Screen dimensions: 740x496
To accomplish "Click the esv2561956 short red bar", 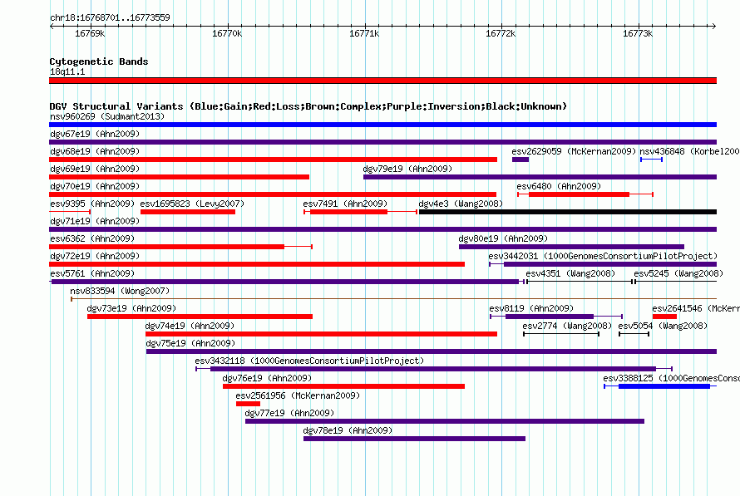I will (x=249, y=404).
